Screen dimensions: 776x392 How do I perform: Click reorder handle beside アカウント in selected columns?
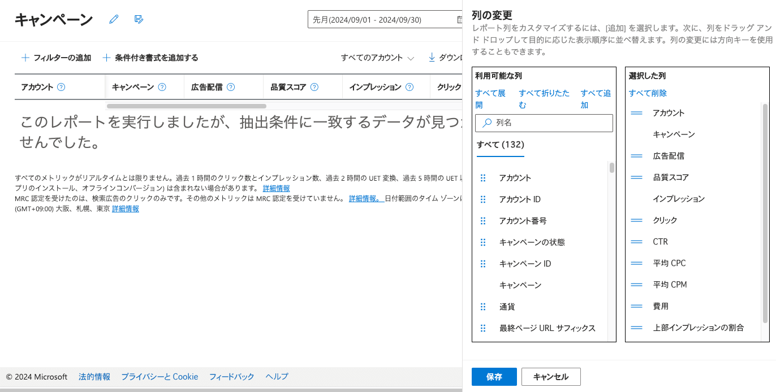[x=637, y=113]
